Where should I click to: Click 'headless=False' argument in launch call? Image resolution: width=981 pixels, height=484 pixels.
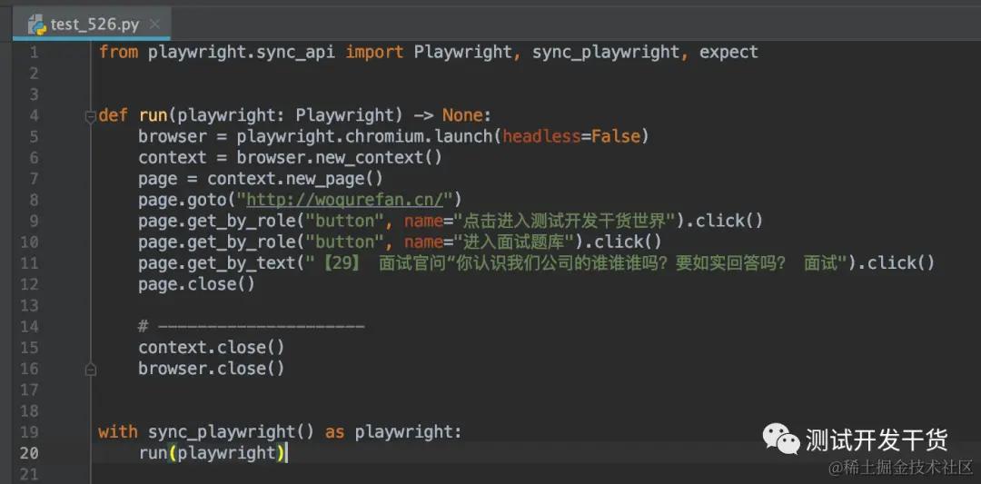pos(572,136)
